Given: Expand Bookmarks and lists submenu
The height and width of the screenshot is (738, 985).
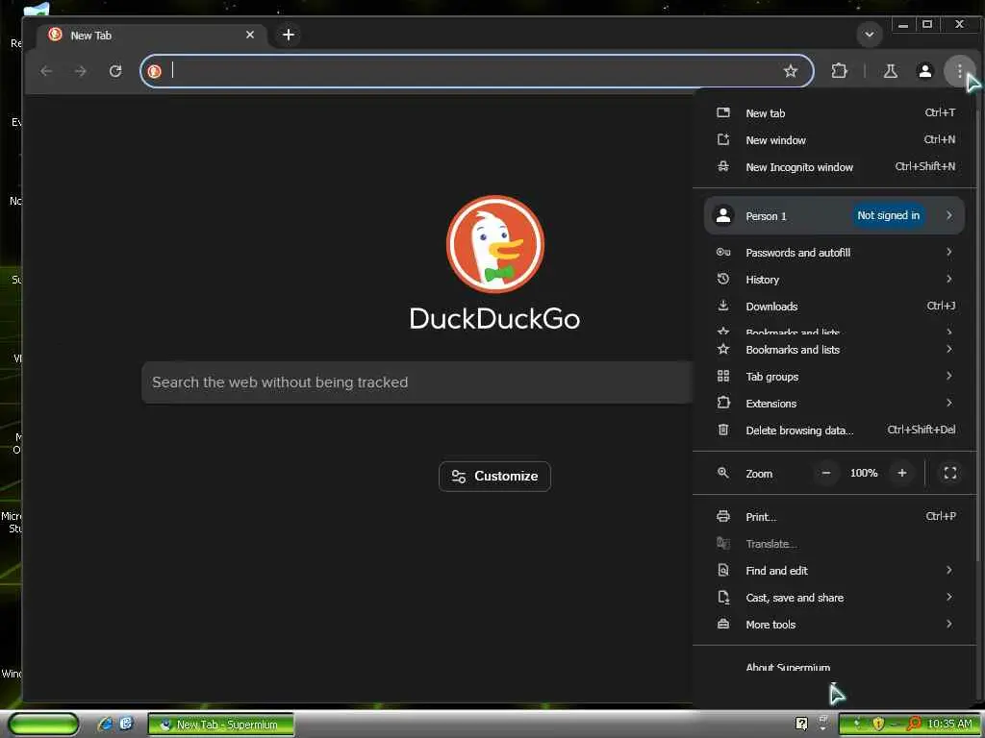Looking at the screenshot, I should (836, 350).
